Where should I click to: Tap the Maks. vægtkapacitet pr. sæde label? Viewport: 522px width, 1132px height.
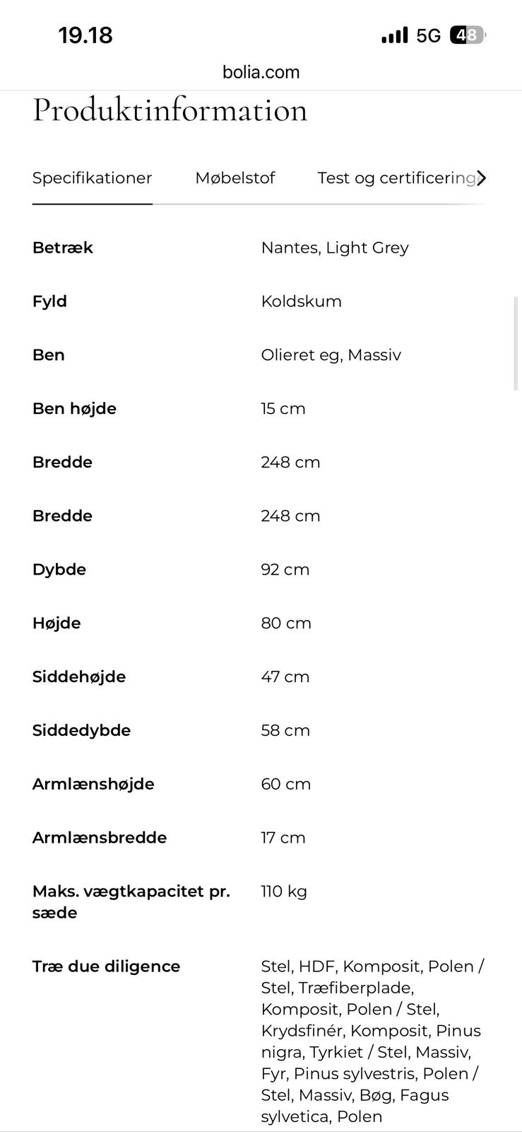(131, 901)
